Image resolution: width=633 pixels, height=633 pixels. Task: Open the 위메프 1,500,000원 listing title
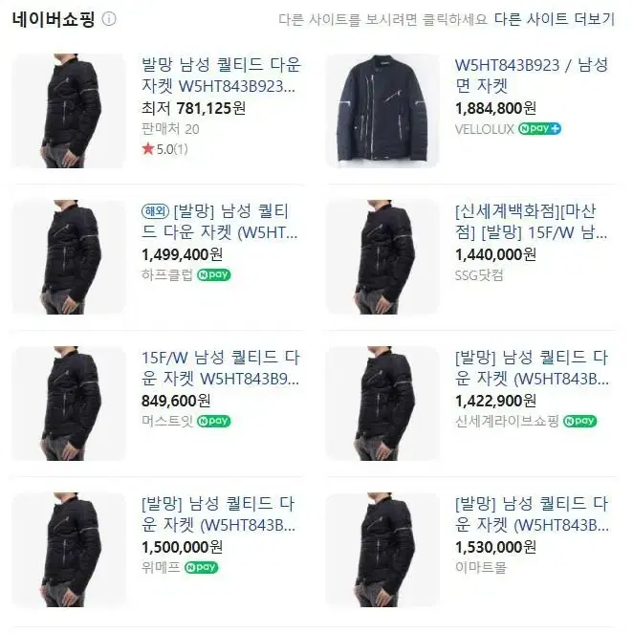[218, 513]
